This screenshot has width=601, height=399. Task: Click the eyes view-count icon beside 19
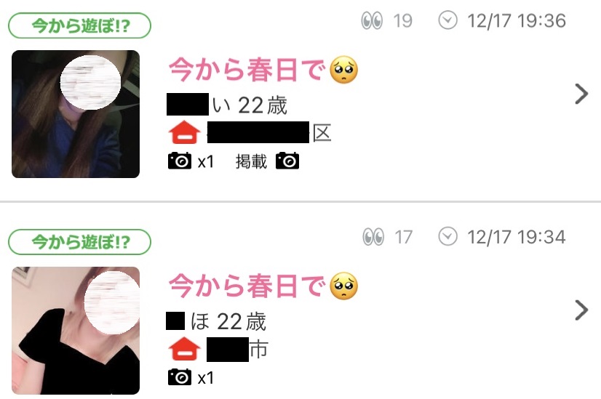[371, 20]
